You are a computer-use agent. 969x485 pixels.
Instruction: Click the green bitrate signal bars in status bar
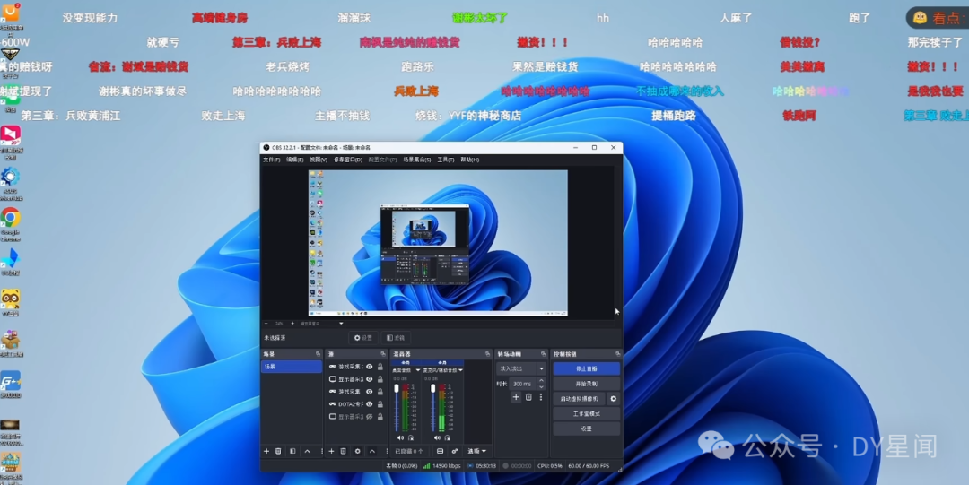click(x=426, y=466)
